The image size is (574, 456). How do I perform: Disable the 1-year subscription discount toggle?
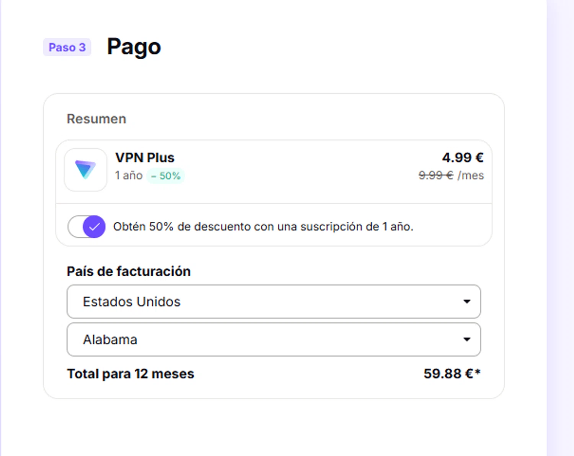click(x=87, y=227)
